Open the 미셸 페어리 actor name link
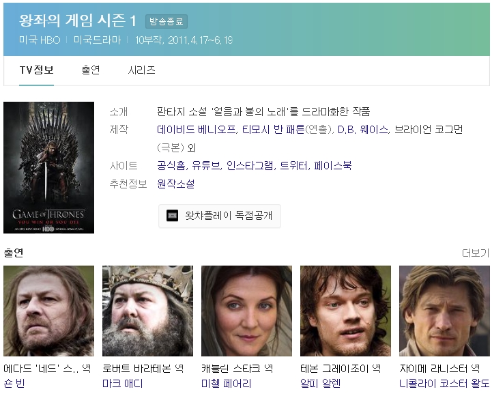The height and width of the screenshot is (396, 492). 226,384
